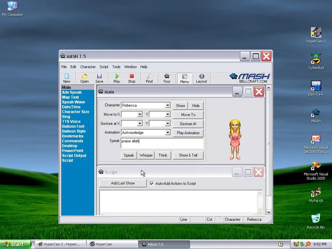Click the Speak text field

coord(162,143)
